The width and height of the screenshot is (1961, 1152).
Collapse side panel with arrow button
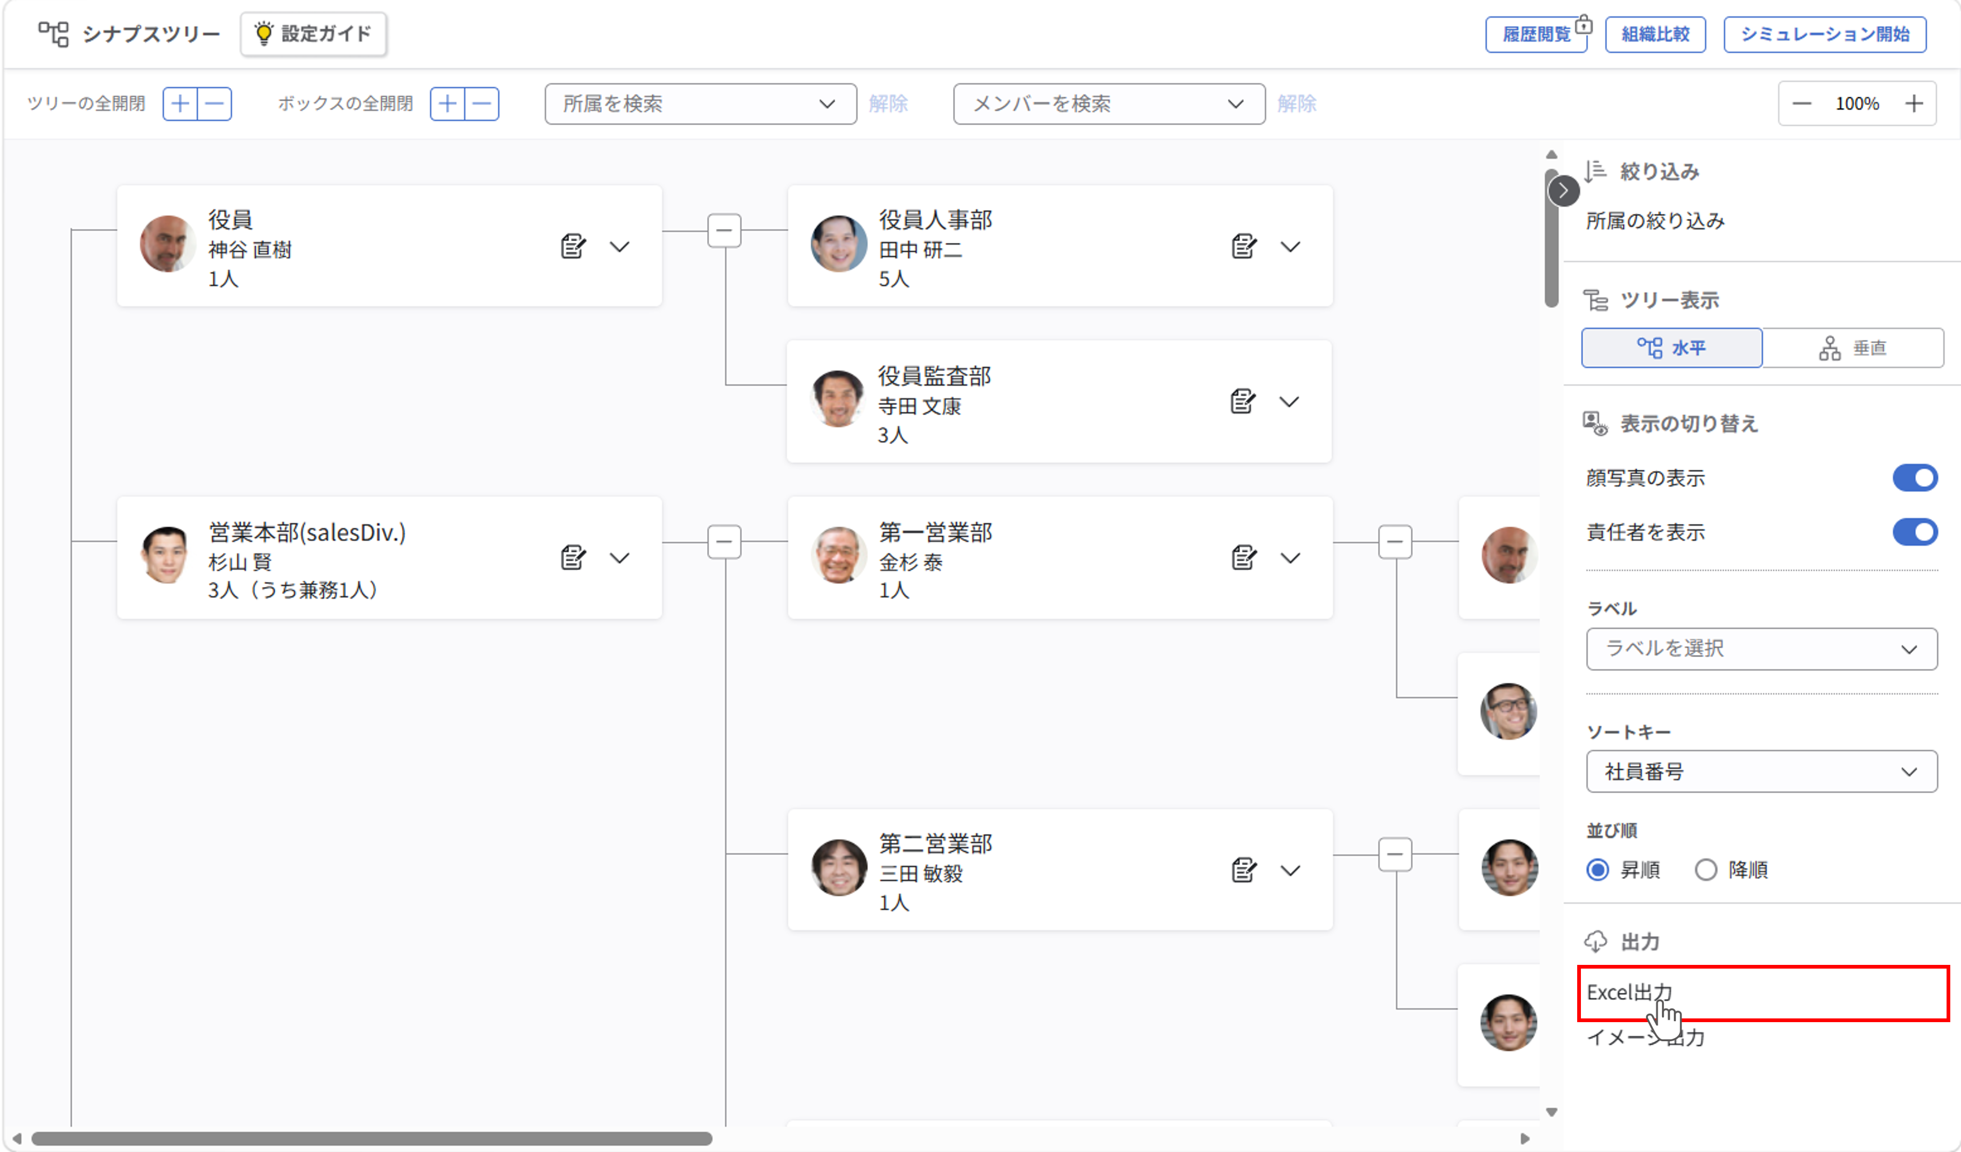pos(1563,190)
